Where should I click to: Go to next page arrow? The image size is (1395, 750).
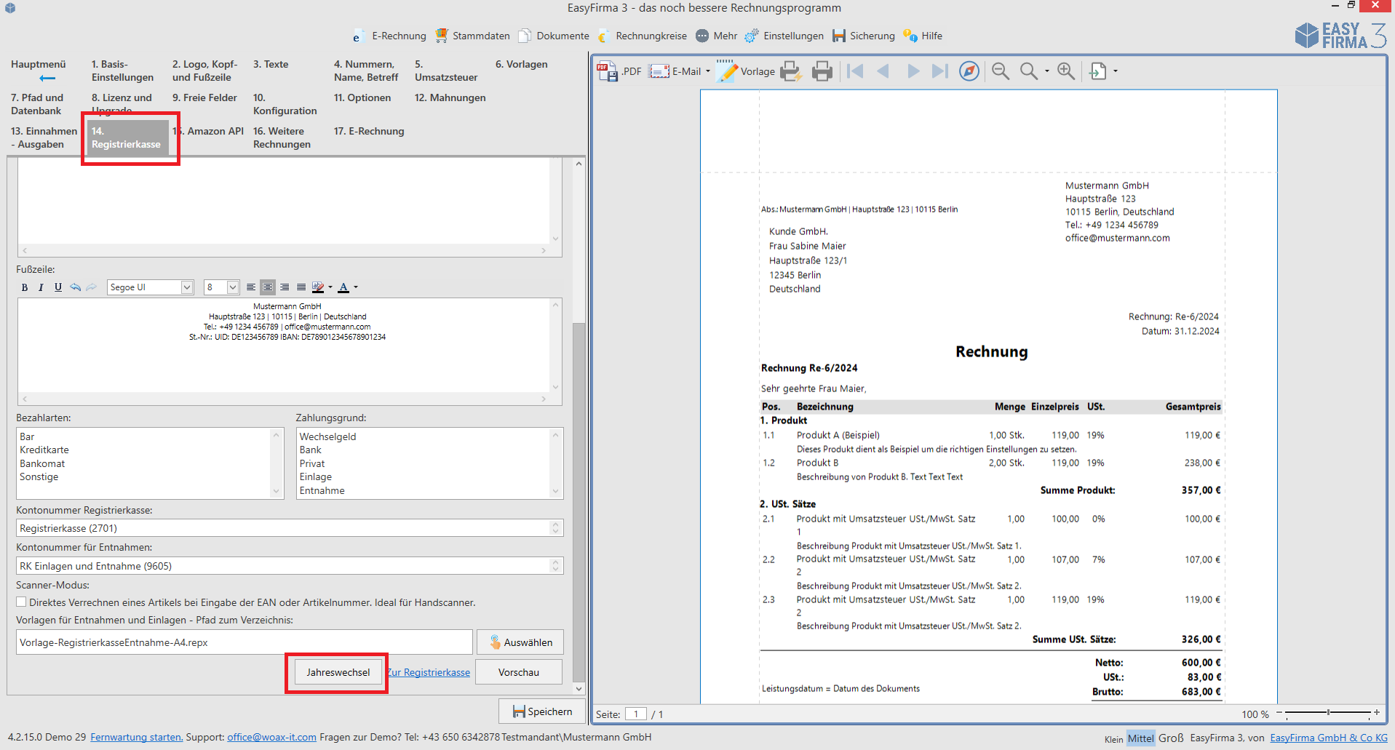pyautogui.click(x=913, y=71)
